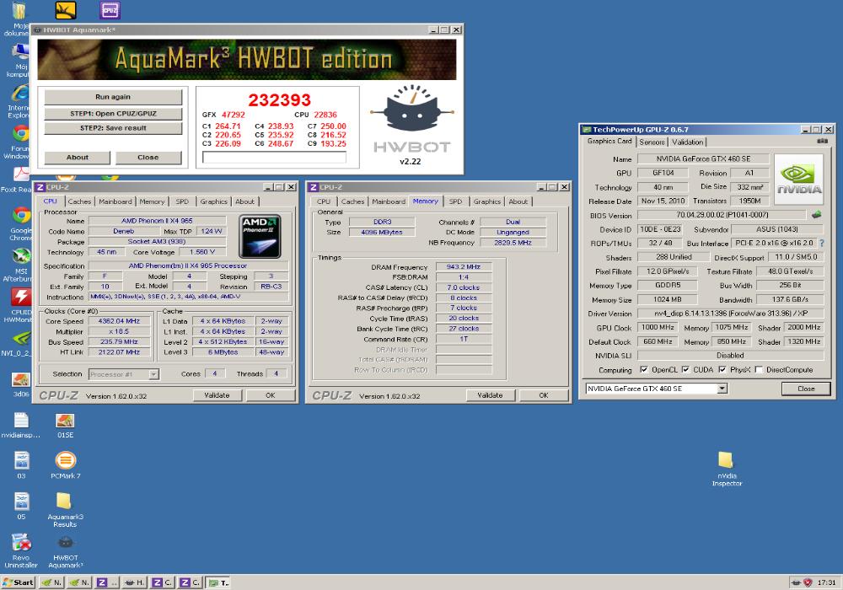This screenshot has width=843, height=590.
Task: Toggle the OpenCL checkbox
Action: [644, 370]
